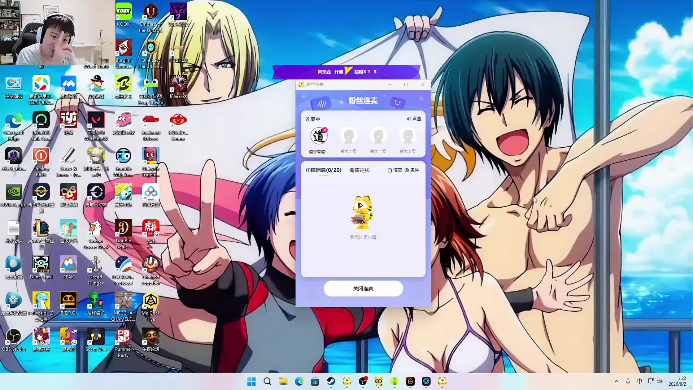Expand the system tray hidden icons
Viewport: 693px width, 390px height.
(616, 381)
